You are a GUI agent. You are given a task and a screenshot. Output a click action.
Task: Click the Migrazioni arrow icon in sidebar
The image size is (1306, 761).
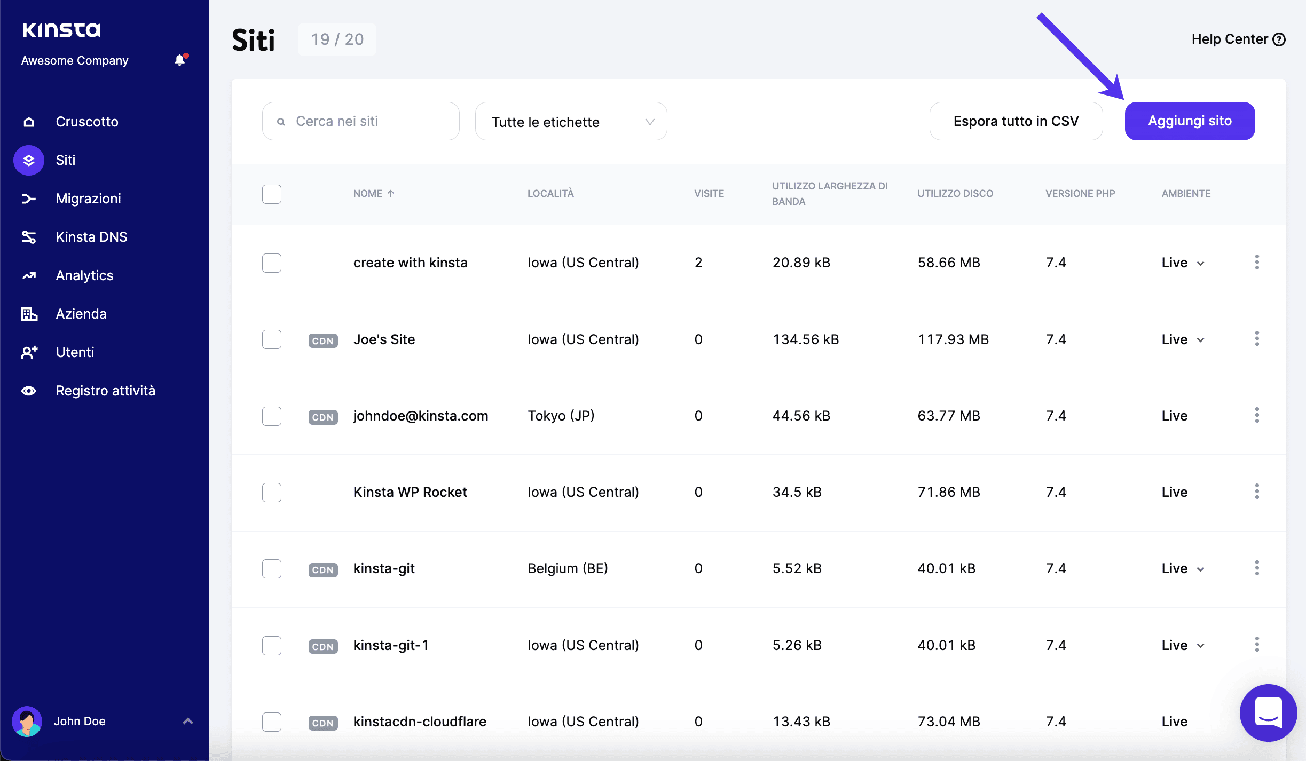click(x=29, y=199)
